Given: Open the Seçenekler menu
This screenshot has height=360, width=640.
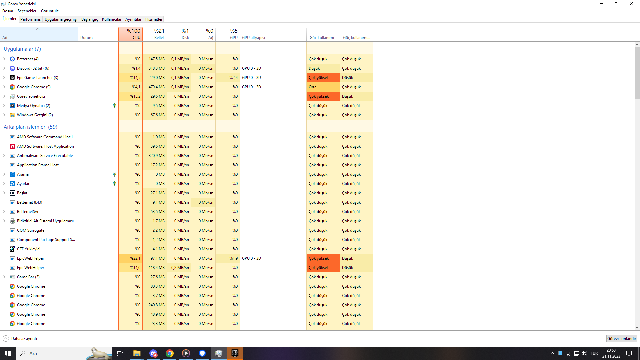Looking at the screenshot, I should (x=27, y=11).
